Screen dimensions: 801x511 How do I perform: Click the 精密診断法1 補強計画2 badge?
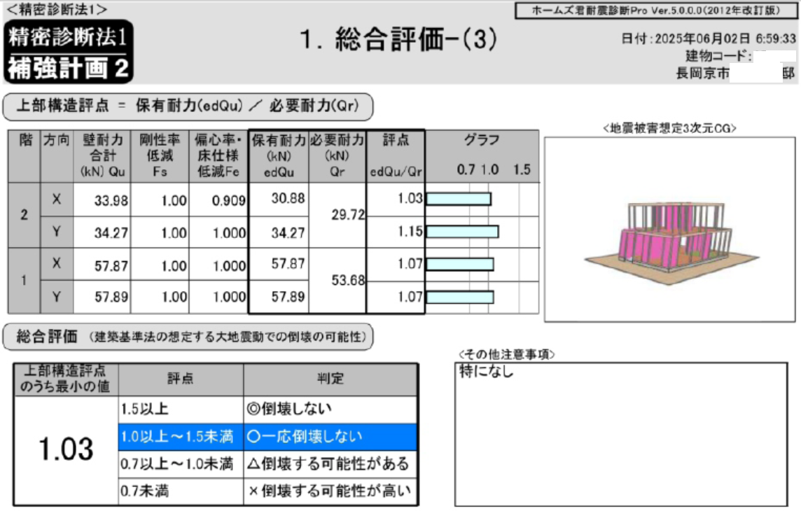[69, 52]
